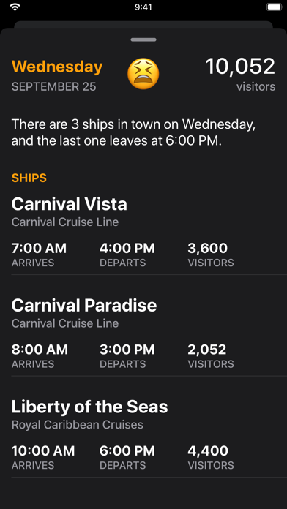Image resolution: width=287 pixels, height=509 pixels.
Task: Tap the tired face emoji
Action: [x=143, y=74]
